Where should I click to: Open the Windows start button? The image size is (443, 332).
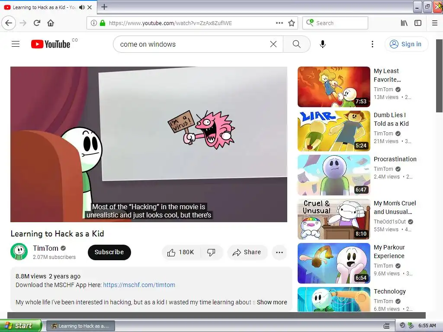point(21,326)
